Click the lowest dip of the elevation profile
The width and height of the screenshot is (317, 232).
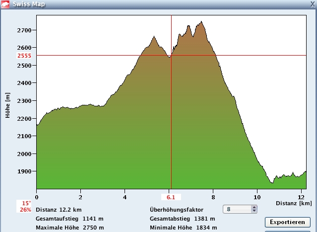click(271, 183)
